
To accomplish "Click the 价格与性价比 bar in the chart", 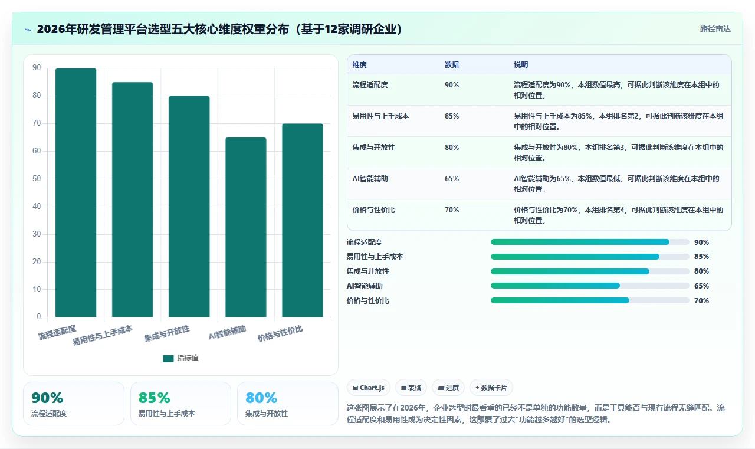I will (x=302, y=220).
